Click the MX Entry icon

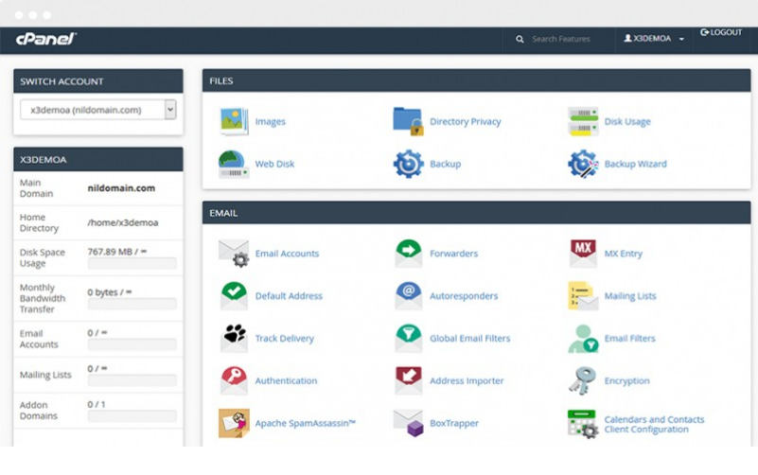point(583,254)
